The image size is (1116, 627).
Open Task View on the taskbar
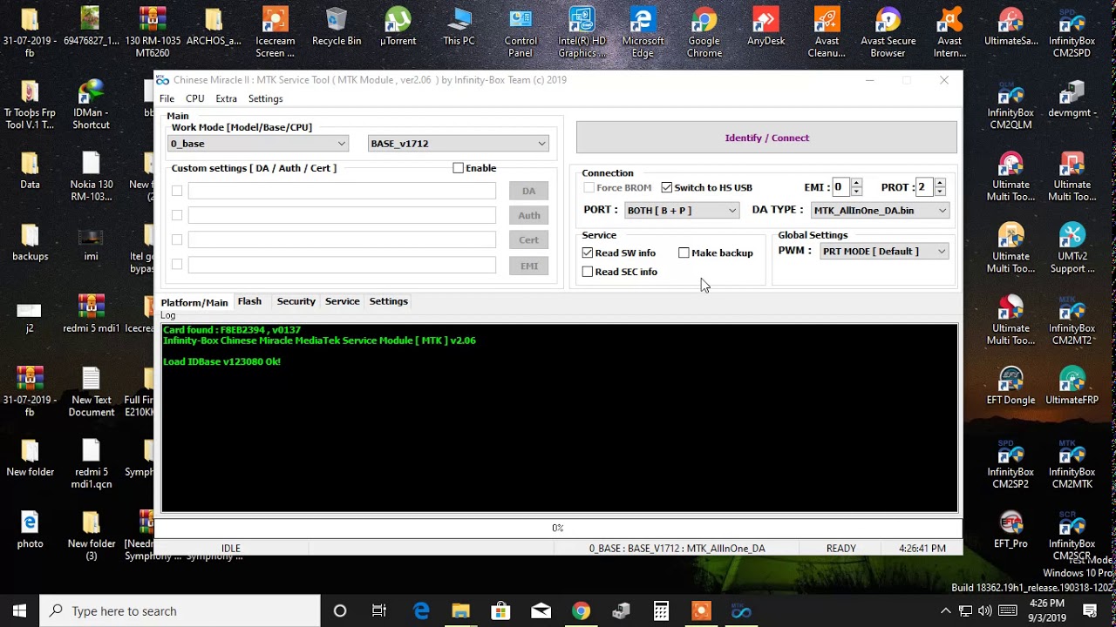[x=379, y=611]
